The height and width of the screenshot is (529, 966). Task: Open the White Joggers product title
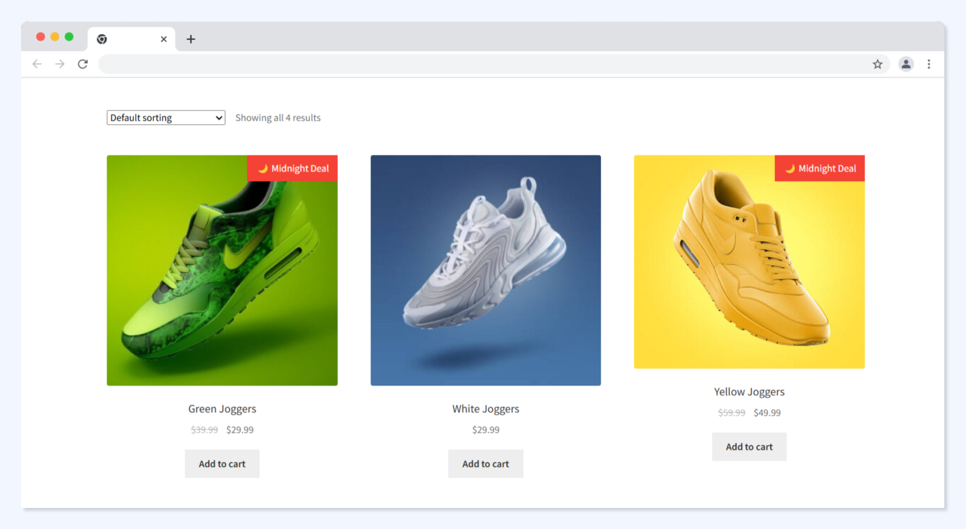[x=486, y=409]
